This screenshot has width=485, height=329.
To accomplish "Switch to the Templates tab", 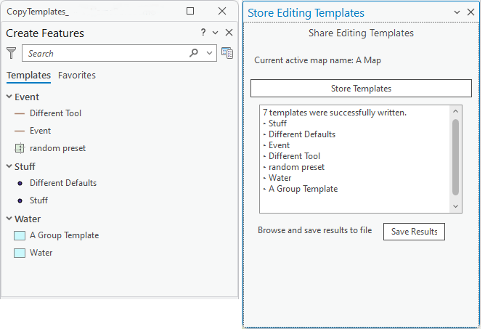I will click(x=28, y=76).
